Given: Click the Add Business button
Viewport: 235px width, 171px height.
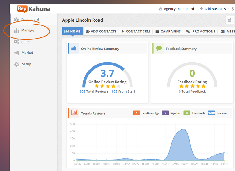Looking at the screenshot, I should tap(213, 9).
